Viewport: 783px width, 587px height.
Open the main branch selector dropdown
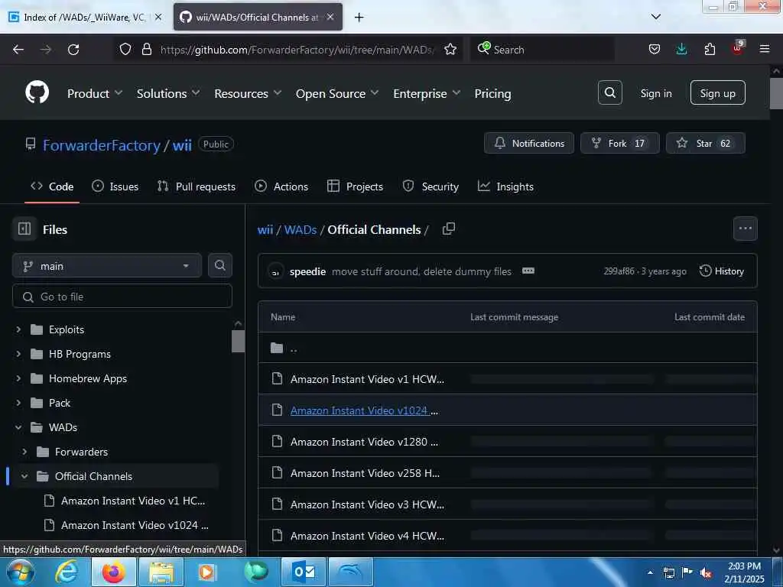107,265
